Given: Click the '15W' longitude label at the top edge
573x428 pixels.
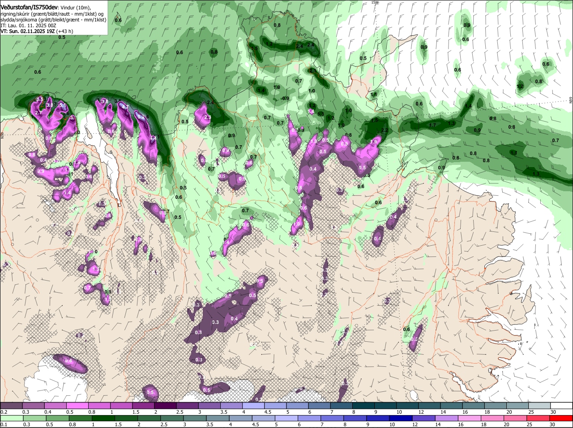Looking at the screenshot, I should 375,2.
